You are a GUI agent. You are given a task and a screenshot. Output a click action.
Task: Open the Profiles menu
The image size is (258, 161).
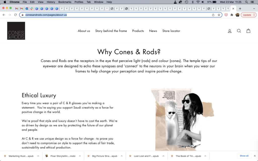tap(79, 2)
